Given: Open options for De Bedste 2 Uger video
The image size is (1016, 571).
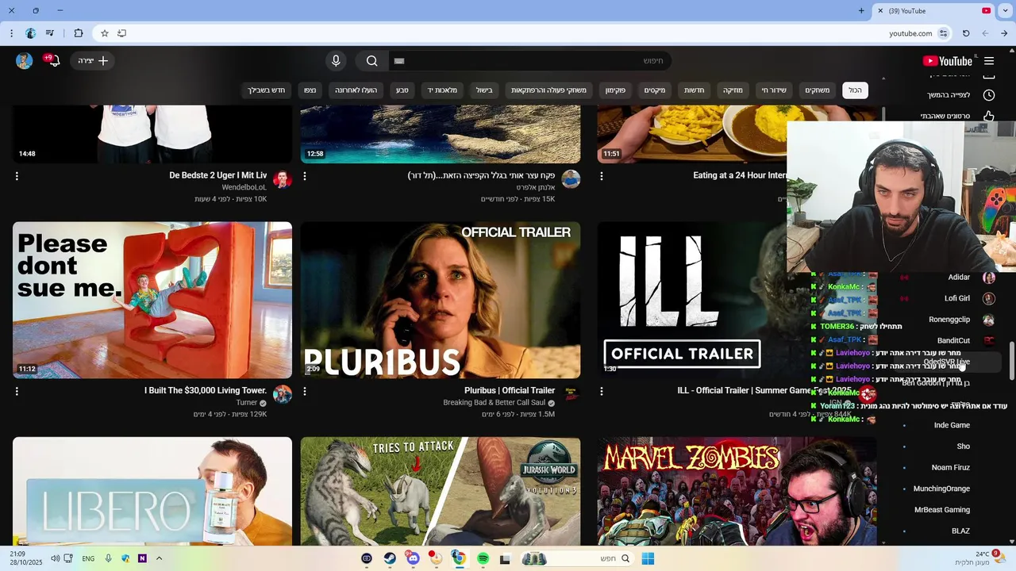Looking at the screenshot, I should (17, 176).
